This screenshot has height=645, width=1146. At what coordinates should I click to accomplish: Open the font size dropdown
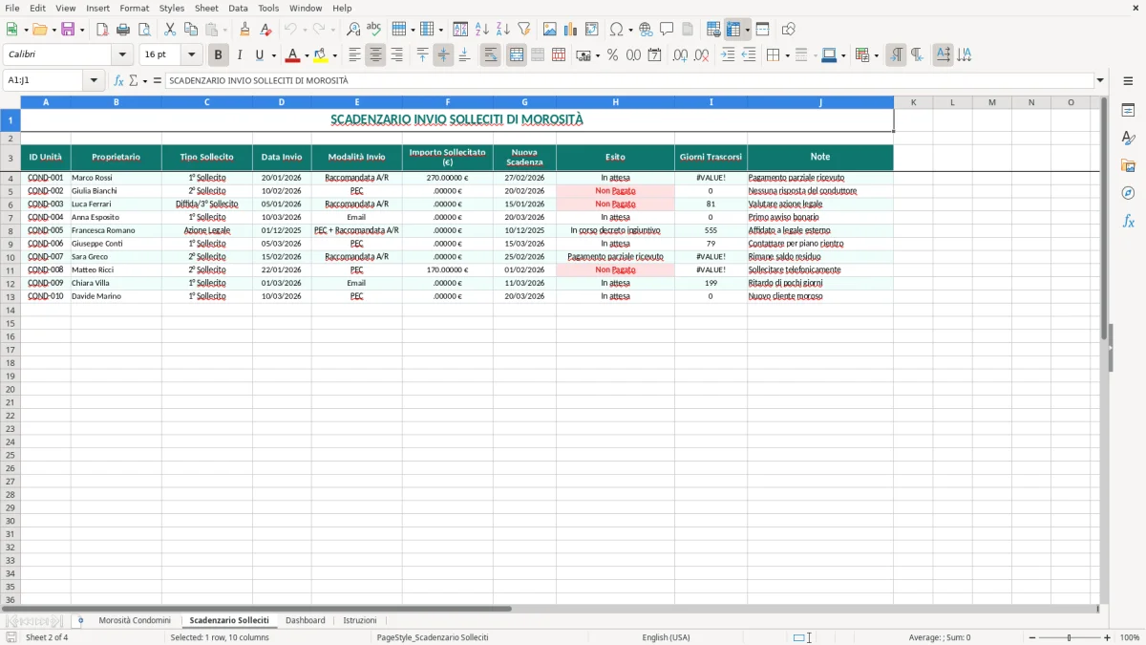191,55
